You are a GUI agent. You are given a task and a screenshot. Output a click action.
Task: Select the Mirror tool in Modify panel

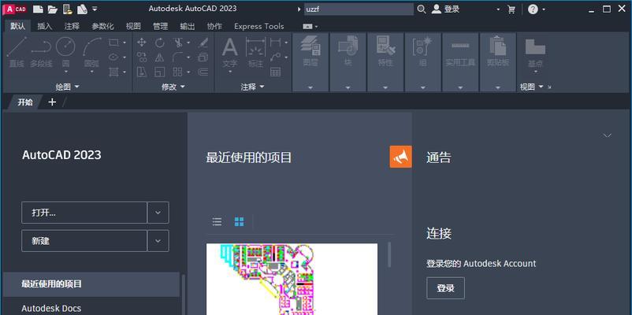click(160, 57)
